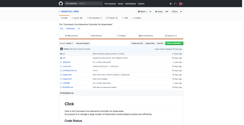Click the language breakdown color bar
This screenshot has height=125, width=244.
point(121,39)
